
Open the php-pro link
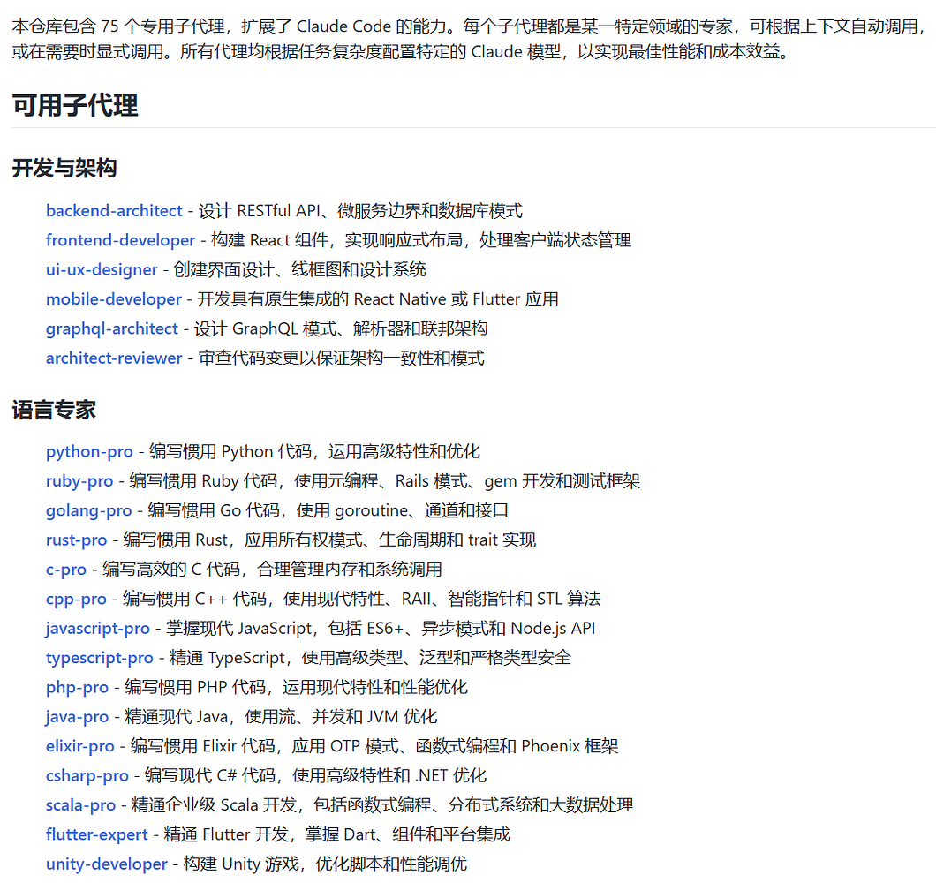[77, 687]
